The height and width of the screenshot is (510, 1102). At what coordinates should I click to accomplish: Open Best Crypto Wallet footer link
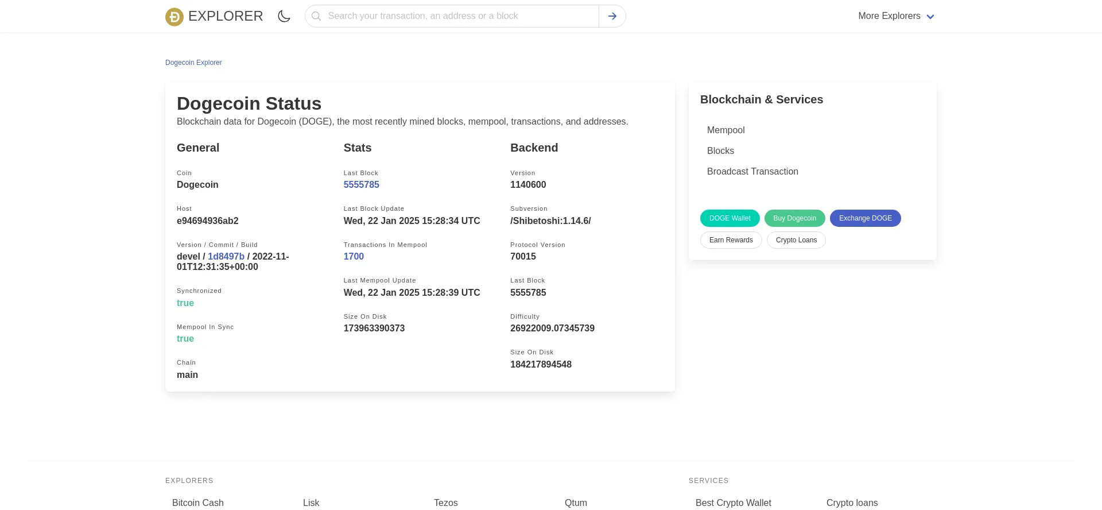(x=734, y=503)
